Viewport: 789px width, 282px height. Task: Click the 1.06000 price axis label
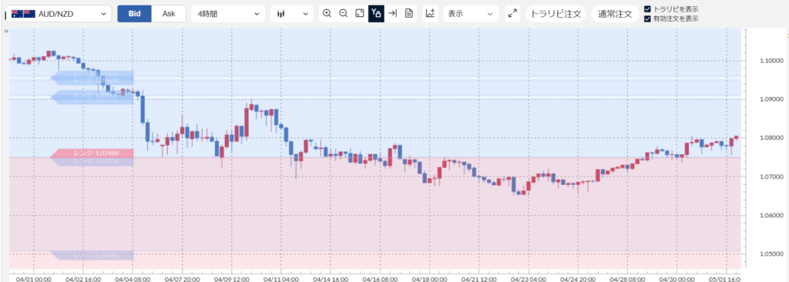click(x=772, y=216)
